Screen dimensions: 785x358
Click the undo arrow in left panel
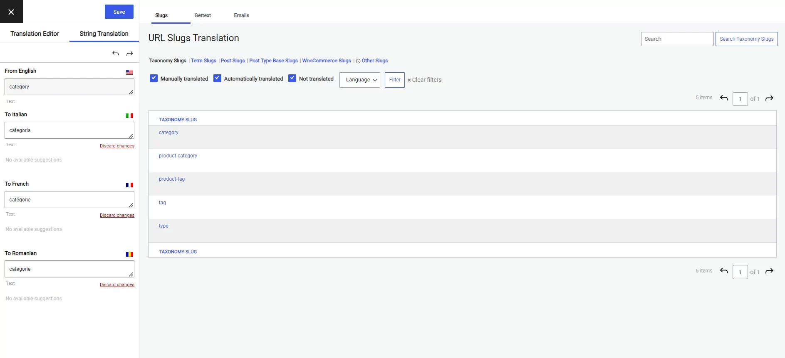(x=116, y=53)
